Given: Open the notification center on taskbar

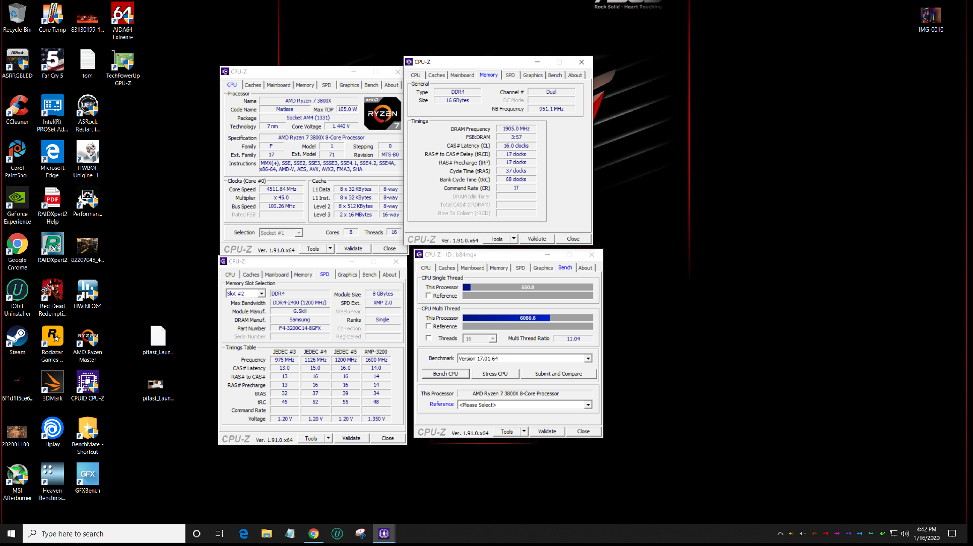Looking at the screenshot, I should [x=952, y=533].
